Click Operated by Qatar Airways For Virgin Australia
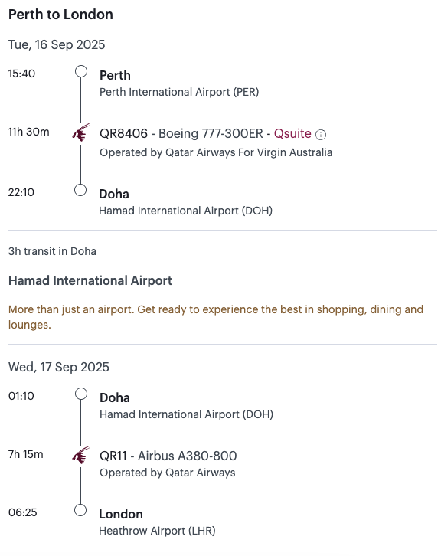441x556 pixels. [x=216, y=152]
